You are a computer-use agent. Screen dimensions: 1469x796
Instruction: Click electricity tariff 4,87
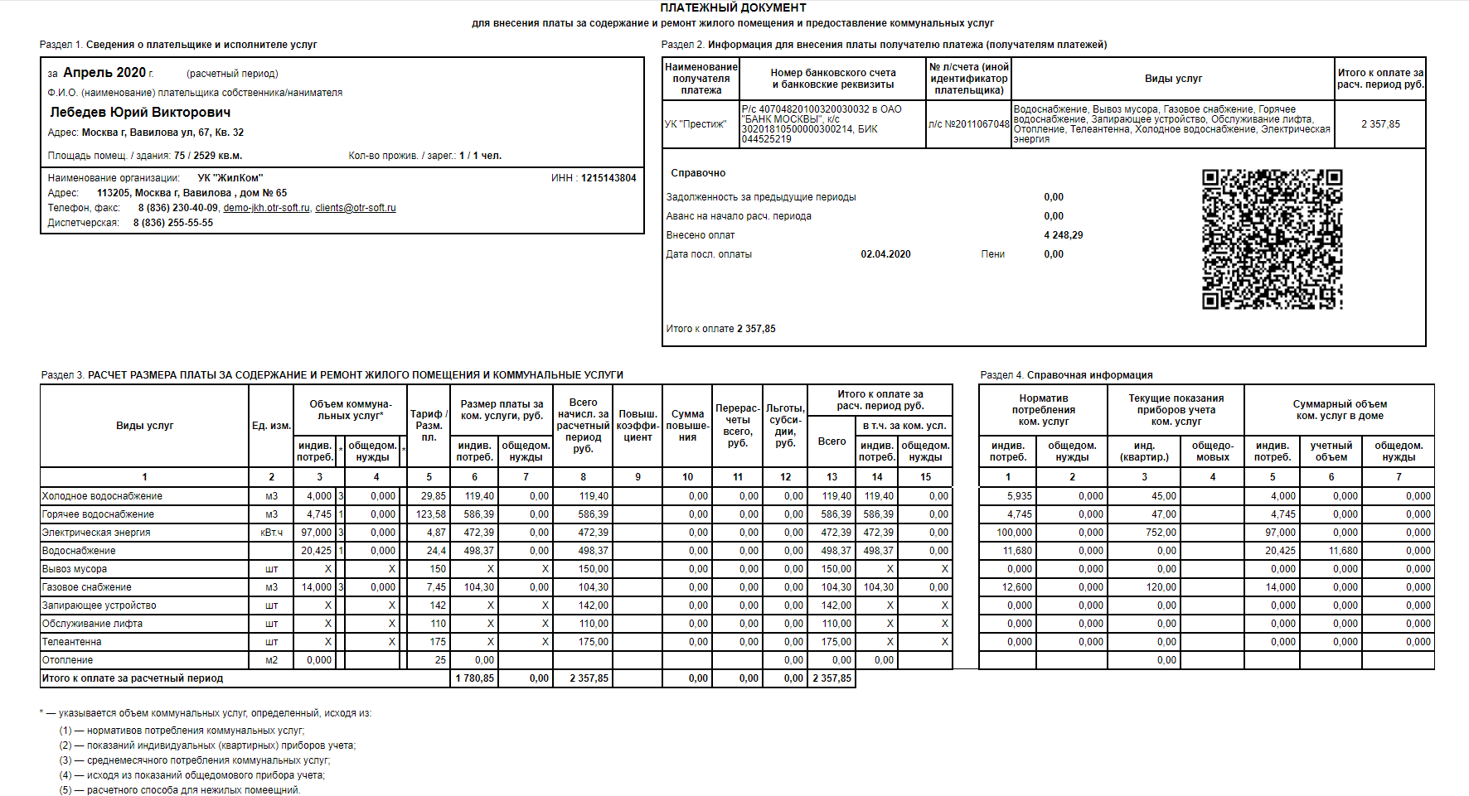437,533
